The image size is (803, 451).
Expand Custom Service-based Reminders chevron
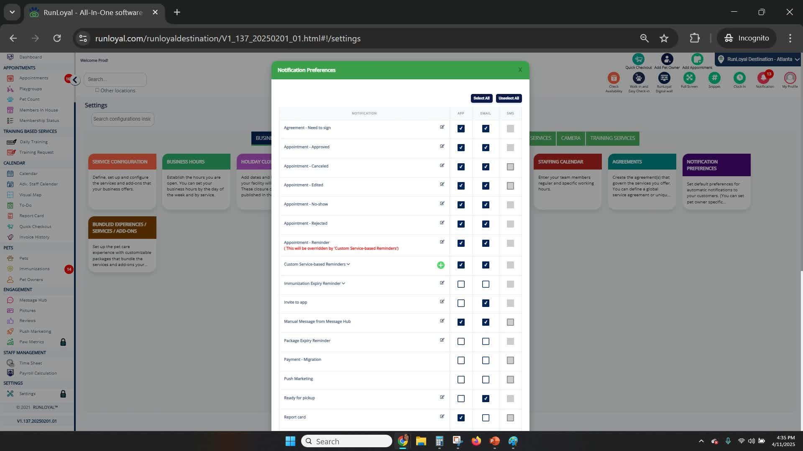point(348,264)
